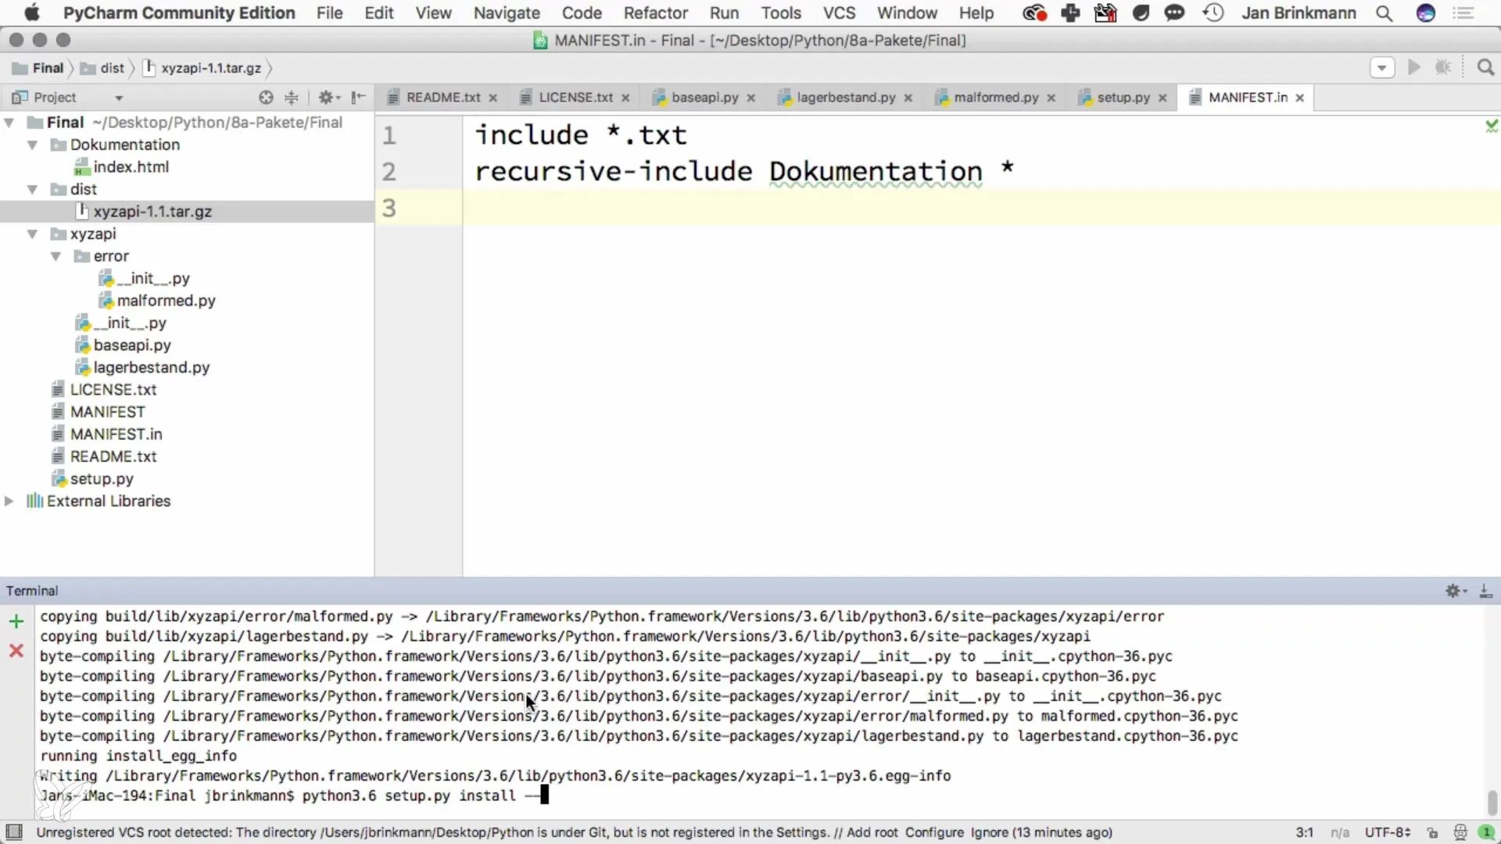The image size is (1501, 844).
Task: Select README.txt in project tree
Action: pos(104,456)
